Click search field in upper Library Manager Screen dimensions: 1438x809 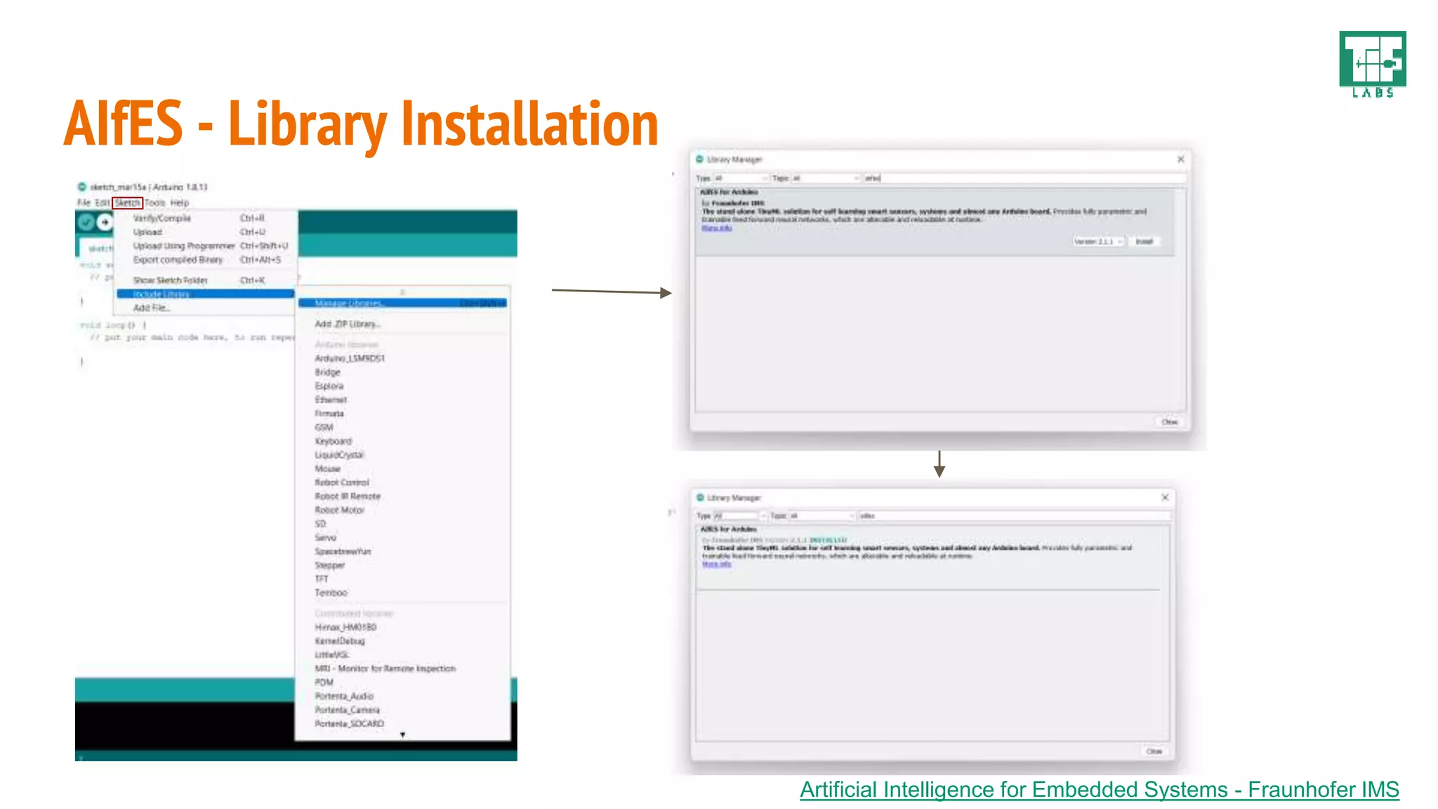pos(1024,178)
